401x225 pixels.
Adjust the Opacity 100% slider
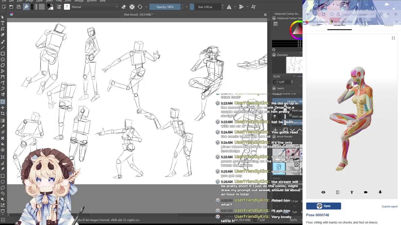tap(165, 7)
